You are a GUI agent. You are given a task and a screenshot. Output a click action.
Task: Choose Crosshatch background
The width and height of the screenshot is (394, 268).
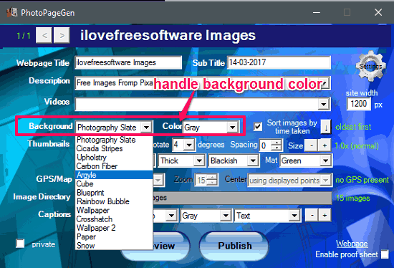click(114, 219)
